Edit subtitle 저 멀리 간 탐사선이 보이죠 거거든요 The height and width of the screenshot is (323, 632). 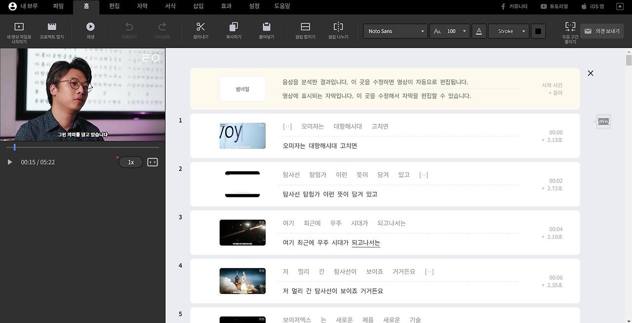[x=333, y=291]
